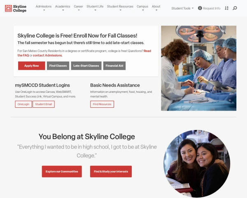Open the Financial Aid button
The image size is (247, 198).
pyautogui.click(x=114, y=66)
